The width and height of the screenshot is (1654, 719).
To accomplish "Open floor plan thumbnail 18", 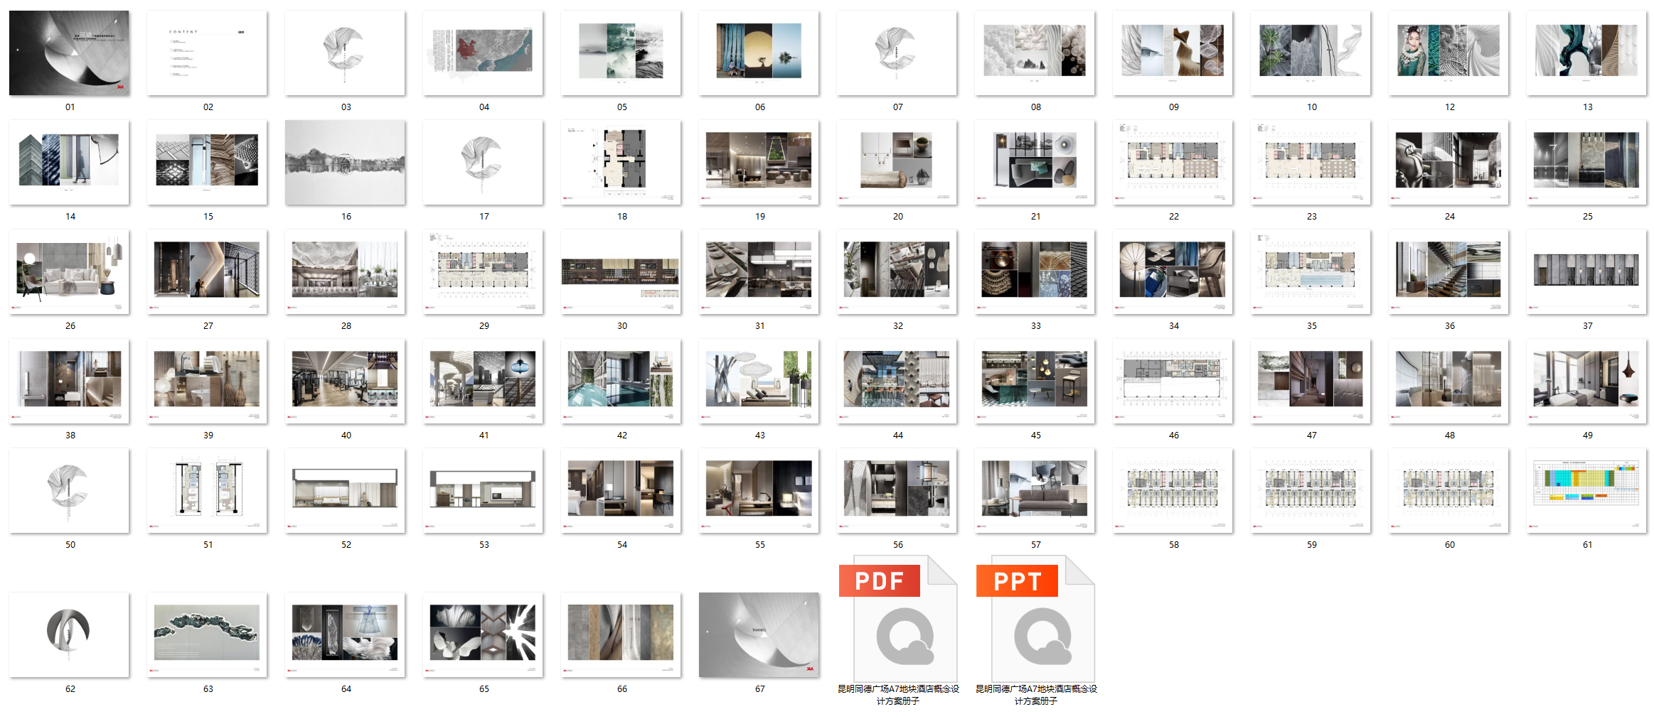I will pyautogui.click(x=621, y=163).
